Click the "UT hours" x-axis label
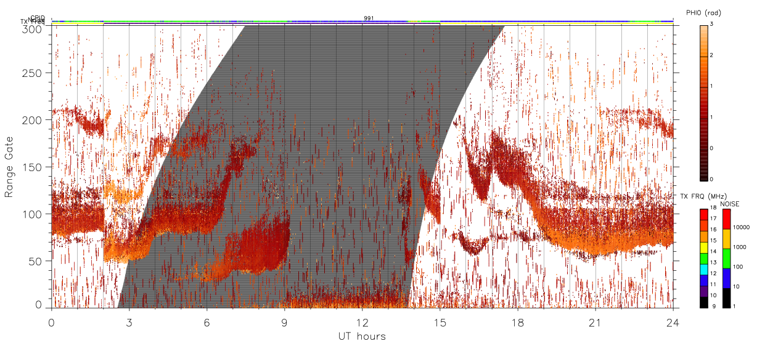 pos(362,336)
